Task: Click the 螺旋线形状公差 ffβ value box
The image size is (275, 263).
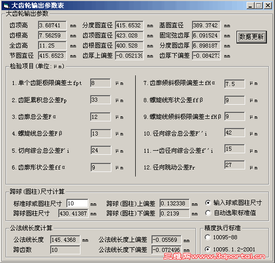Action: pyautogui.click(x=234, y=100)
